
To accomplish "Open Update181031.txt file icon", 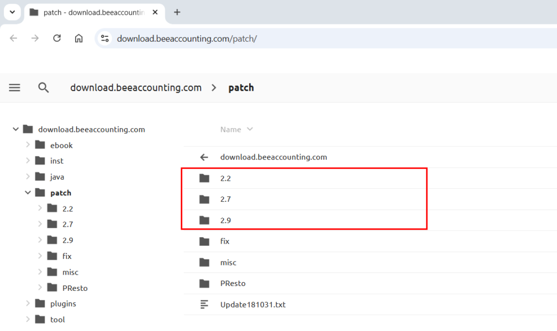I will (204, 304).
